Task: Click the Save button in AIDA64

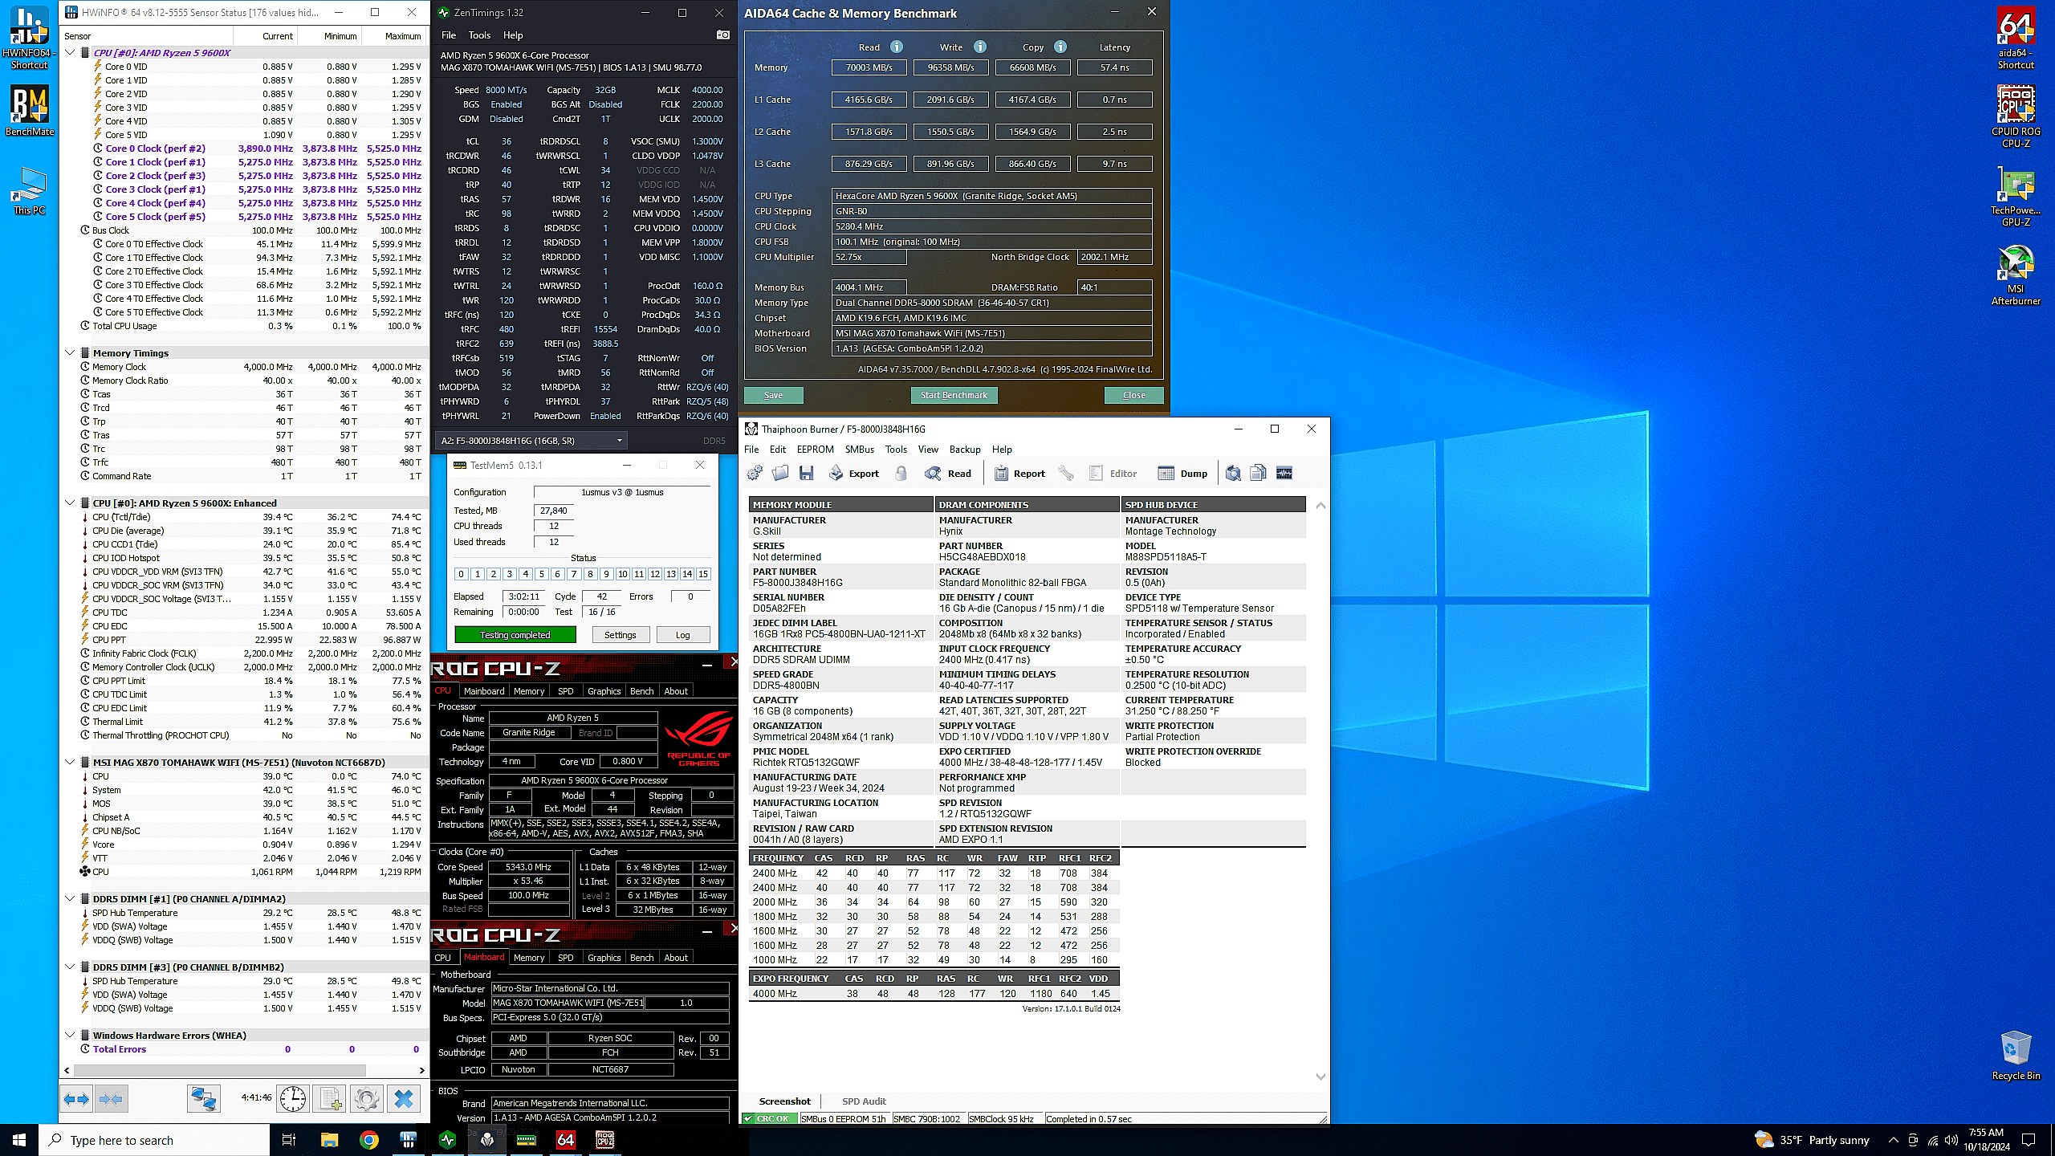Action: 773,395
